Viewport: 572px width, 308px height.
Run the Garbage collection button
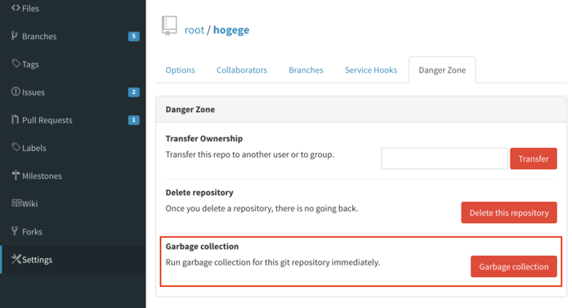514,267
